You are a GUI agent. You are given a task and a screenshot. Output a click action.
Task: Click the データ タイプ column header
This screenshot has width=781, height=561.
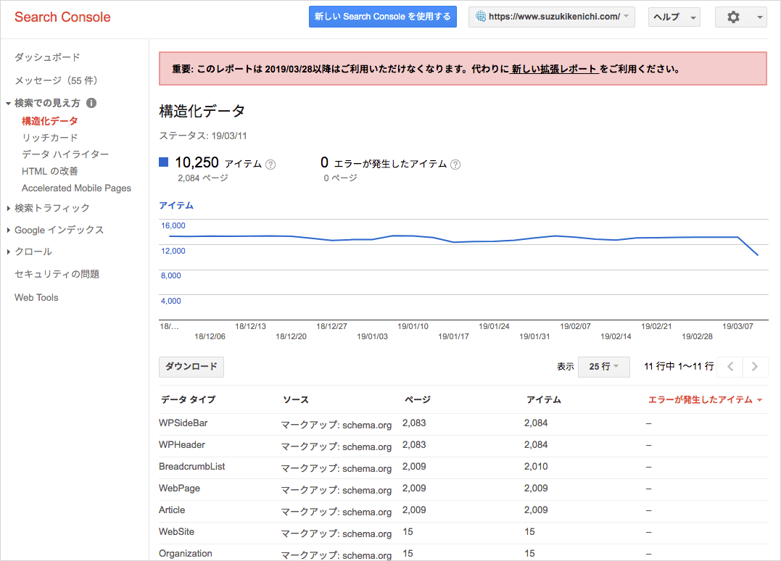pos(189,399)
